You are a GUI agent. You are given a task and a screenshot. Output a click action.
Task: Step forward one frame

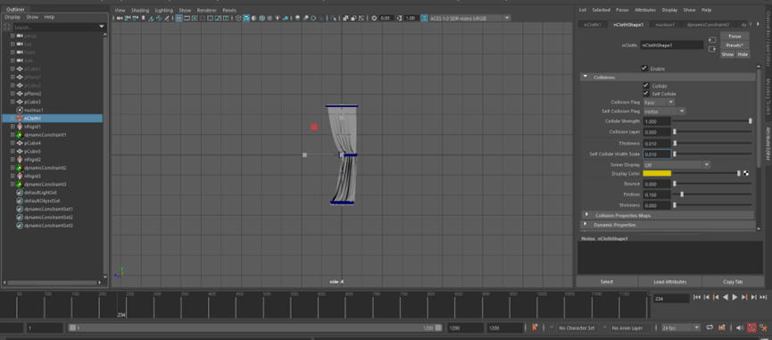(x=754, y=297)
